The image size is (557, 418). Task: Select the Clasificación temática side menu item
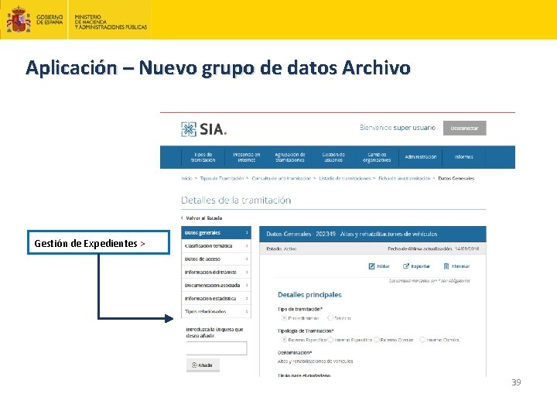tap(216, 246)
